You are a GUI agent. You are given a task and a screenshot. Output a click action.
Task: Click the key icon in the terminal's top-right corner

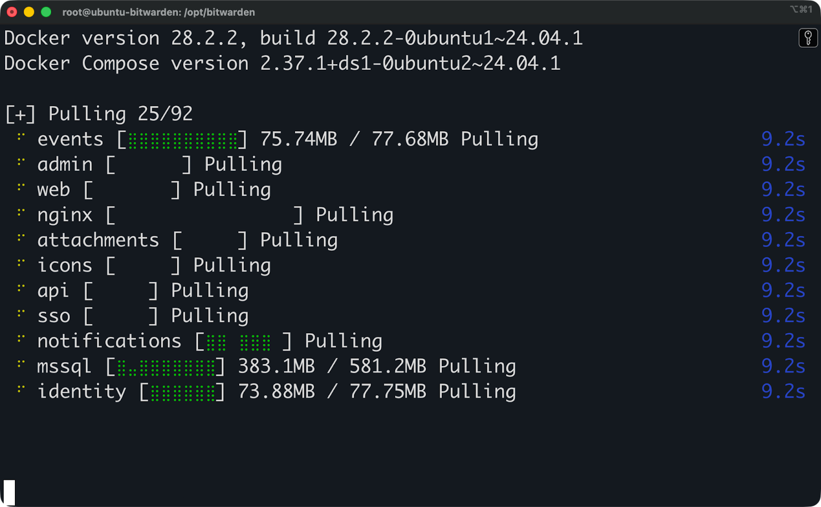(x=808, y=37)
